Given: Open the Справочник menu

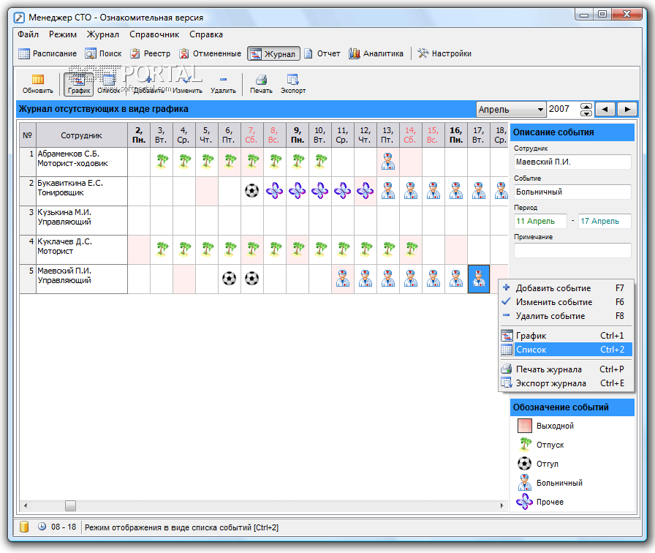Looking at the screenshot, I should pos(154,34).
